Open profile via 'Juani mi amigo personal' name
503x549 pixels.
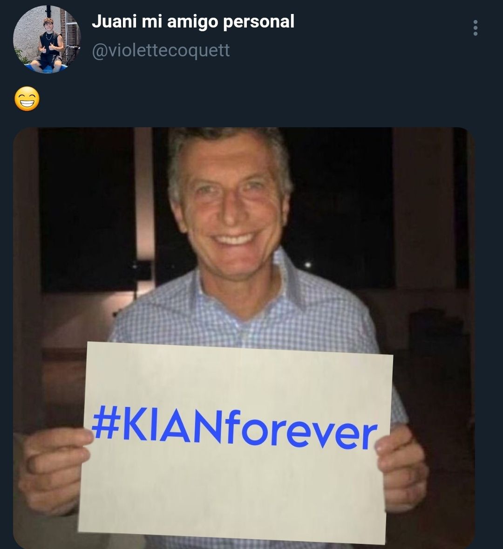[x=193, y=22]
